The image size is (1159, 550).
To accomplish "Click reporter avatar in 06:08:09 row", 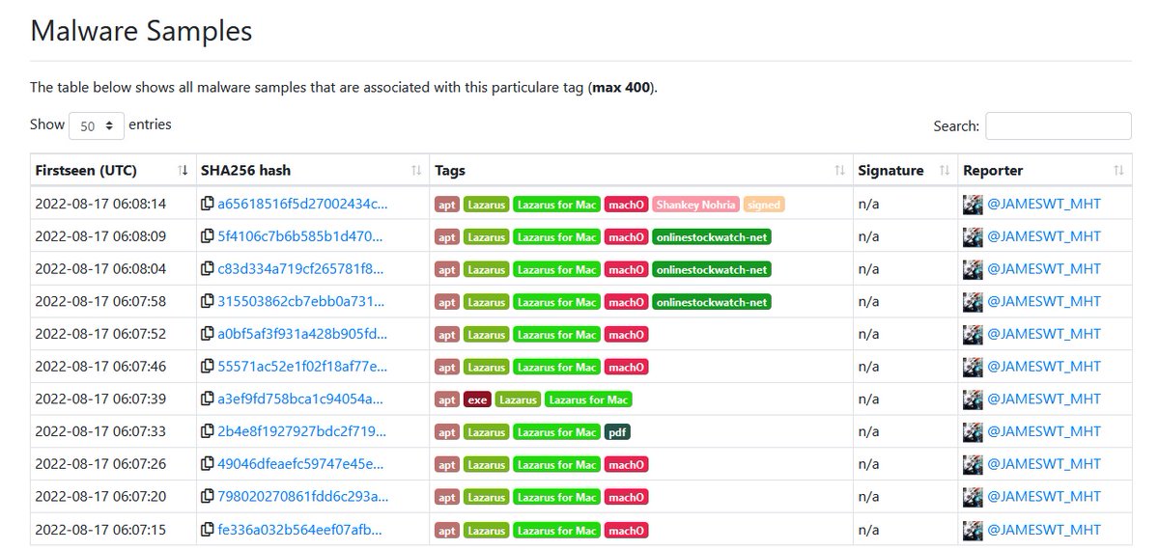I will (973, 236).
